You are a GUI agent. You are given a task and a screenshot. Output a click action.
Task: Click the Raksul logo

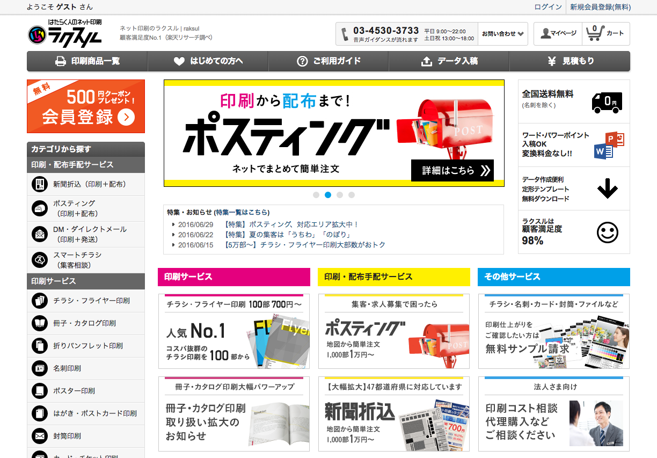[x=65, y=33]
